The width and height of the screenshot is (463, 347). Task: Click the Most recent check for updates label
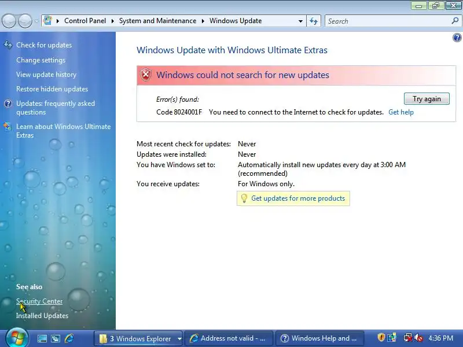[183, 144]
